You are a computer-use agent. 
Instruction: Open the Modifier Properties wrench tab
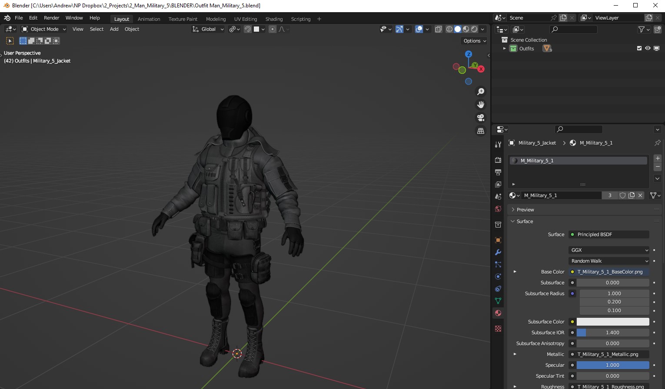click(498, 252)
